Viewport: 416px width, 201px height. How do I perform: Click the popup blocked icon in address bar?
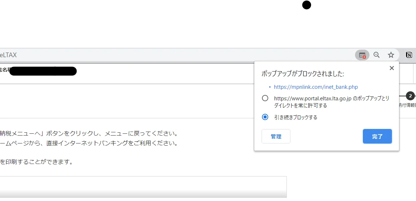point(362,55)
